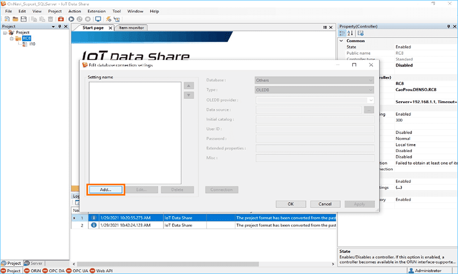458x274 pixels.
Task: Pin the Property(Controller) panel
Action: tap(449, 26)
